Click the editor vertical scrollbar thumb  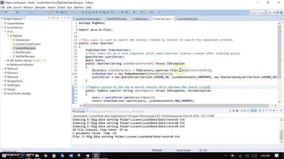pyautogui.click(x=279, y=52)
